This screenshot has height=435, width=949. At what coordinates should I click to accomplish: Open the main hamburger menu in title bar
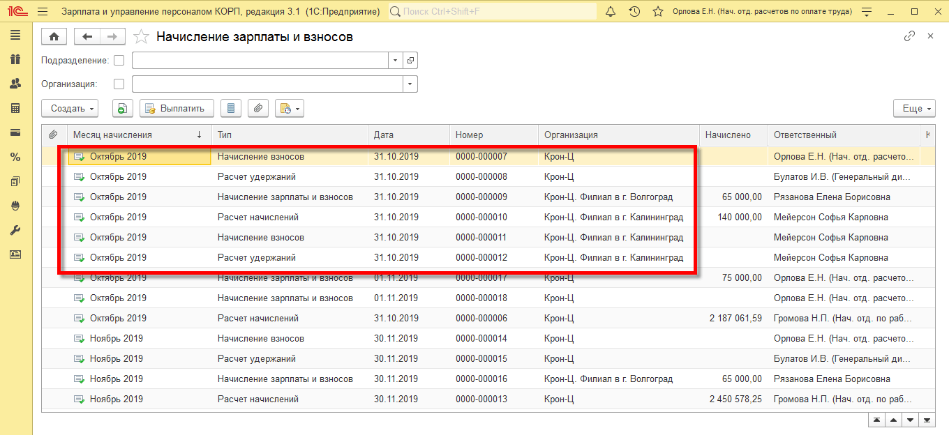point(43,12)
